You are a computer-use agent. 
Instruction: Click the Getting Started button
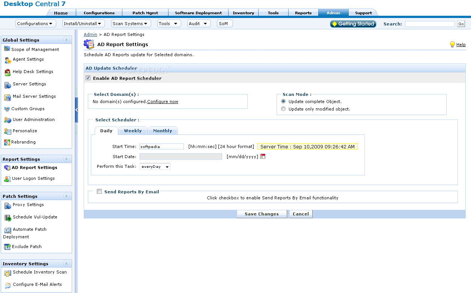point(353,24)
